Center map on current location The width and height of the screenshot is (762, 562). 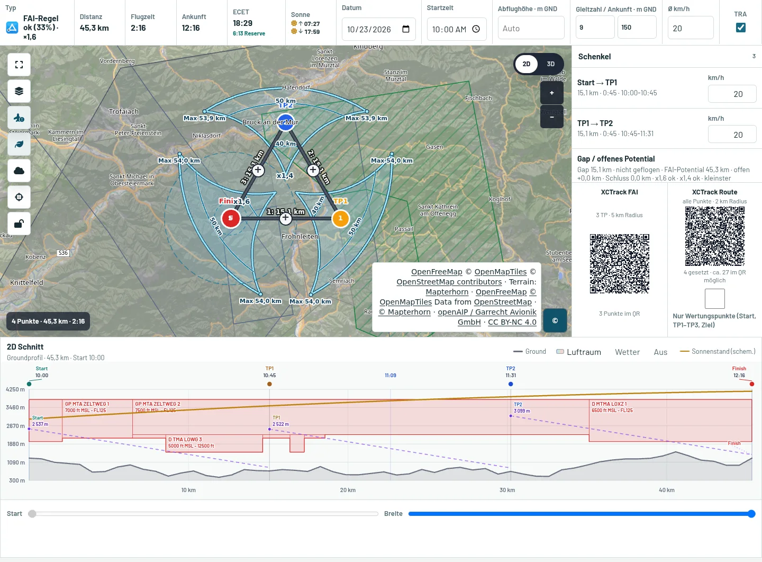pyautogui.click(x=19, y=197)
